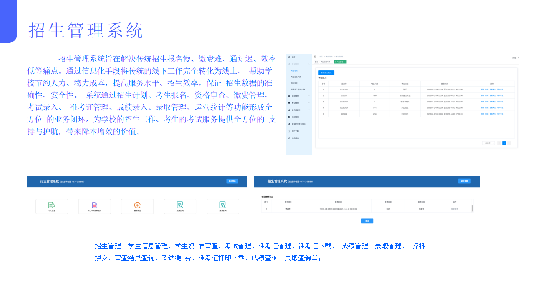Click the orange 缴费情况 yen icon

(137, 205)
